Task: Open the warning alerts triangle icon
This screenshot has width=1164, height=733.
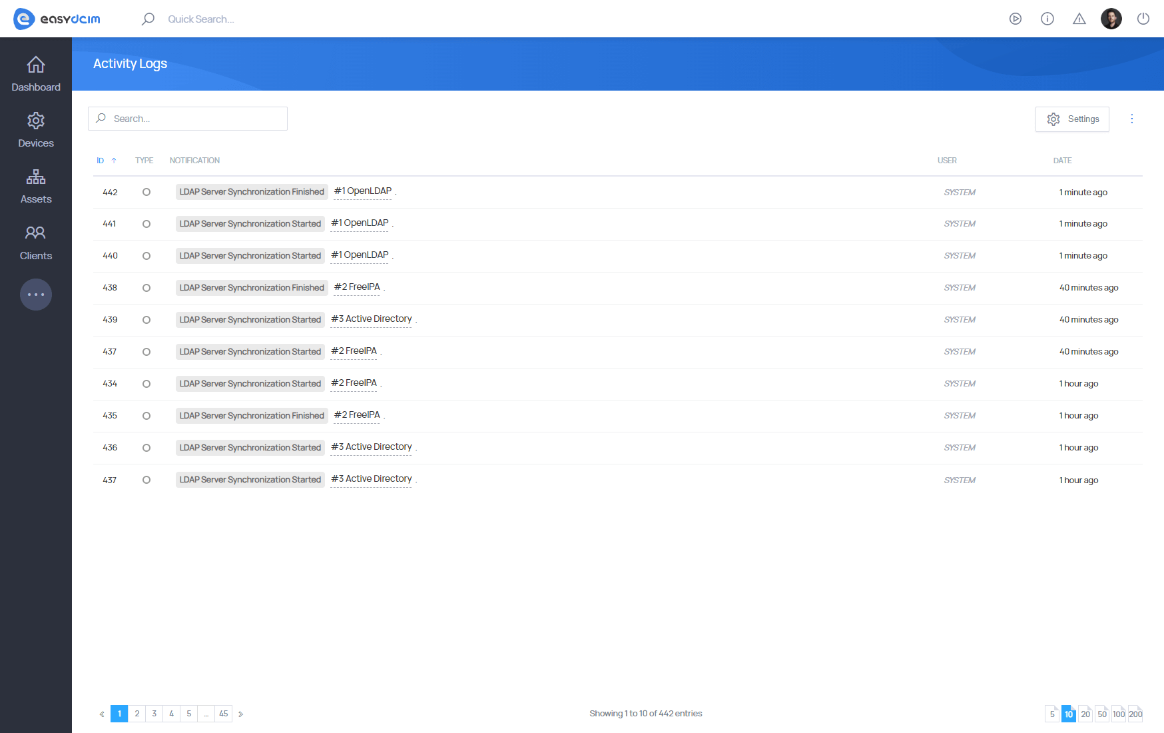Action: coord(1079,19)
